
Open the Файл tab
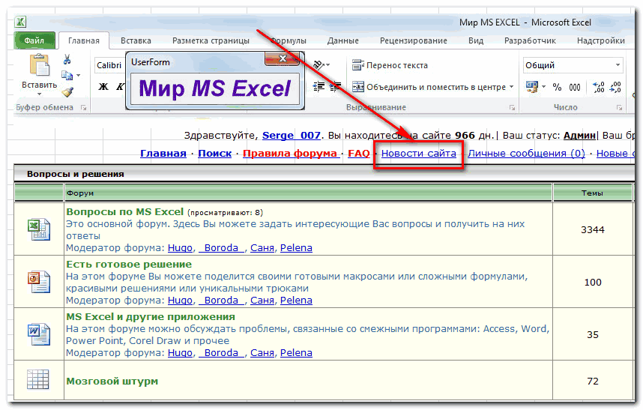(x=34, y=40)
